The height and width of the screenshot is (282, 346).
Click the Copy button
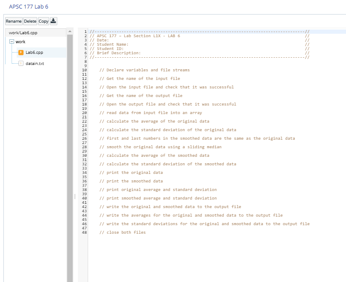pos(44,21)
